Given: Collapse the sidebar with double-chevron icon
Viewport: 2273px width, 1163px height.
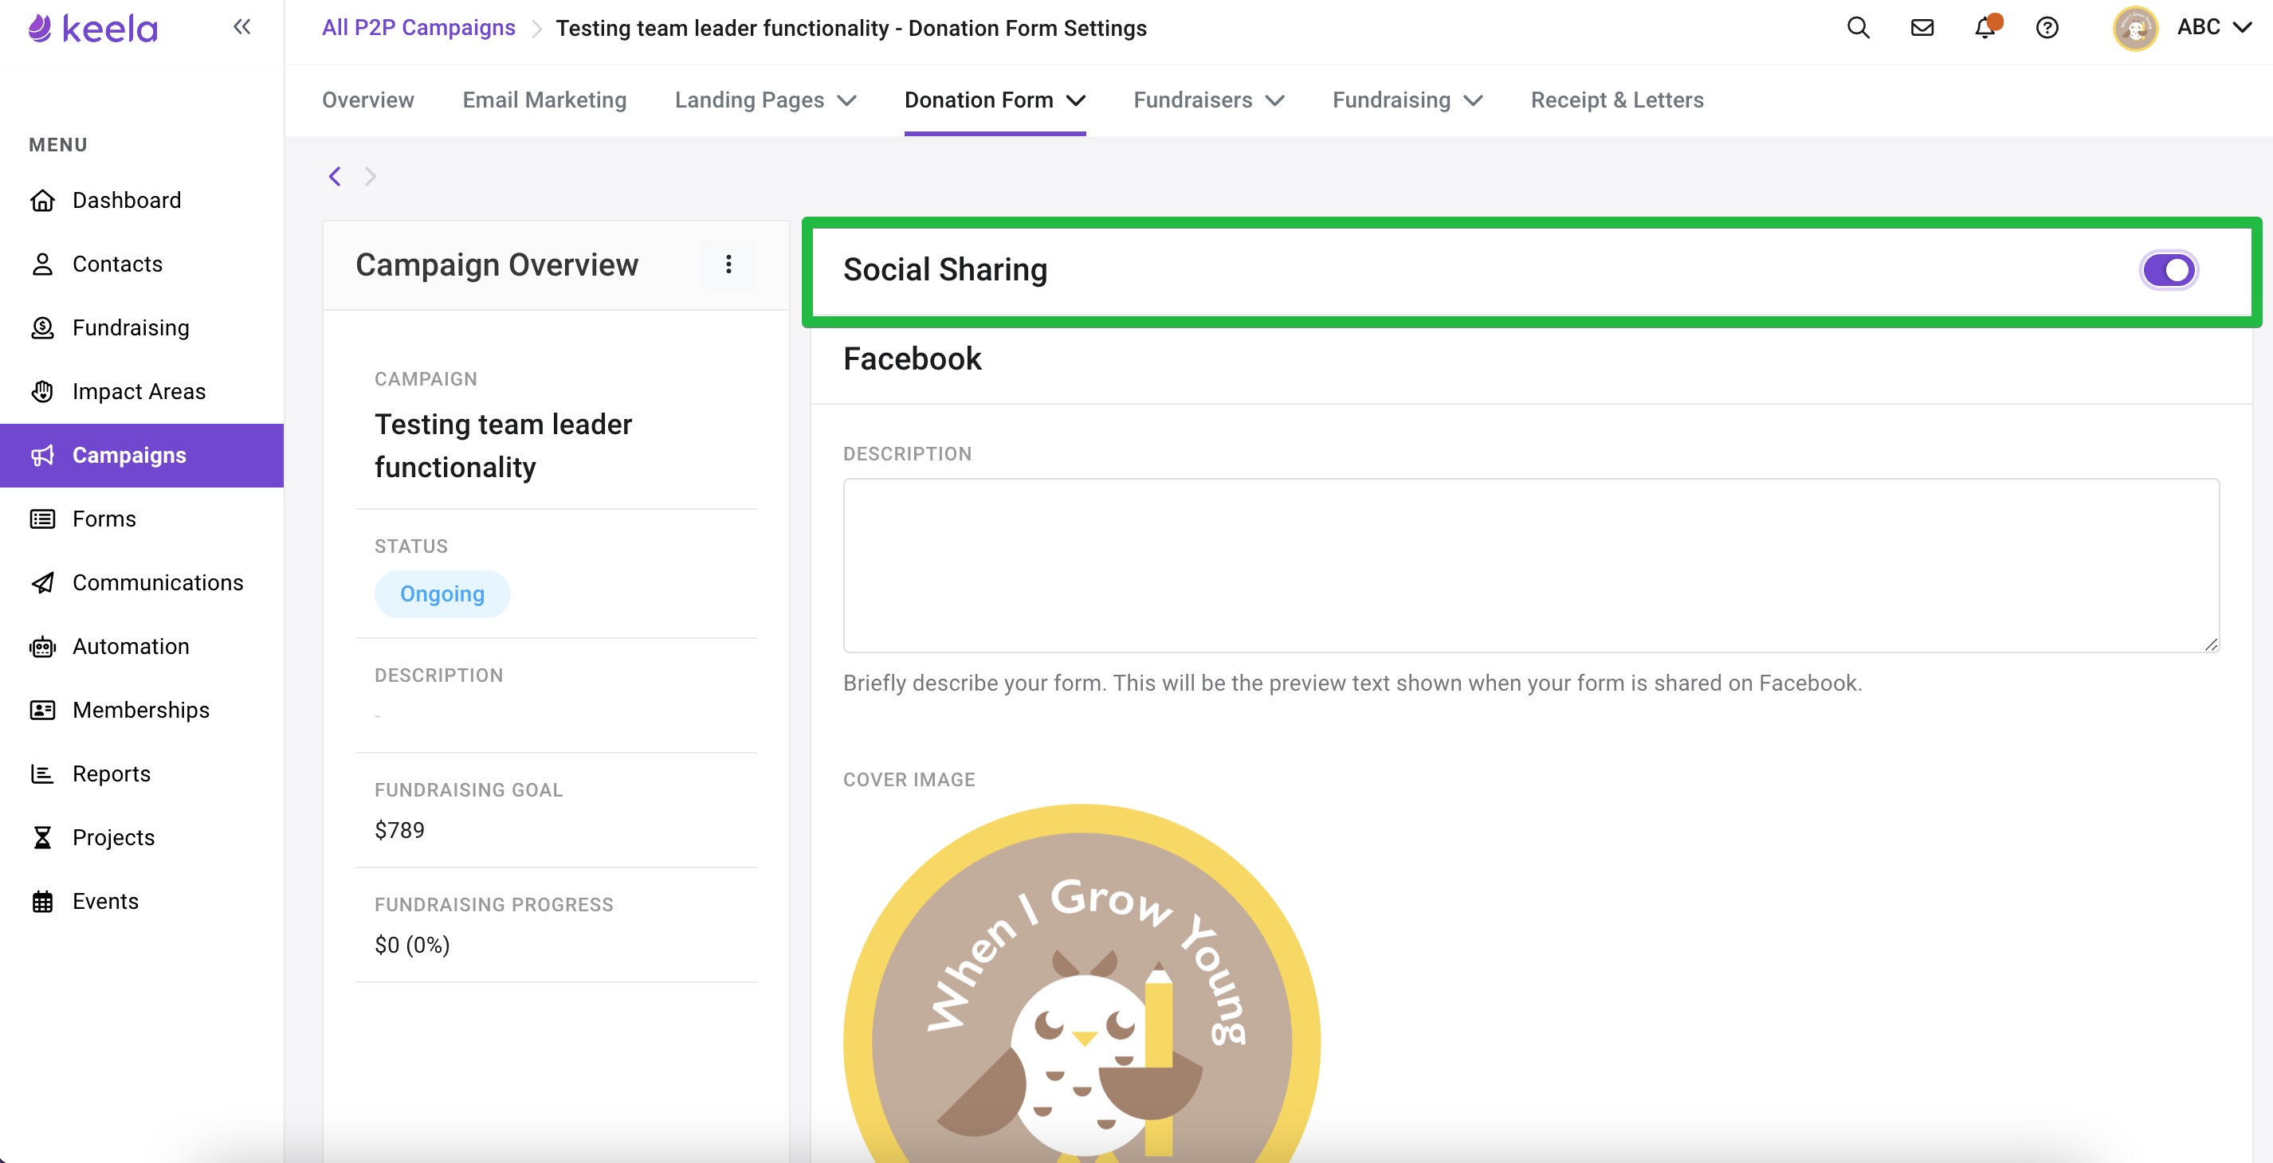Looking at the screenshot, I should [241, 27].
